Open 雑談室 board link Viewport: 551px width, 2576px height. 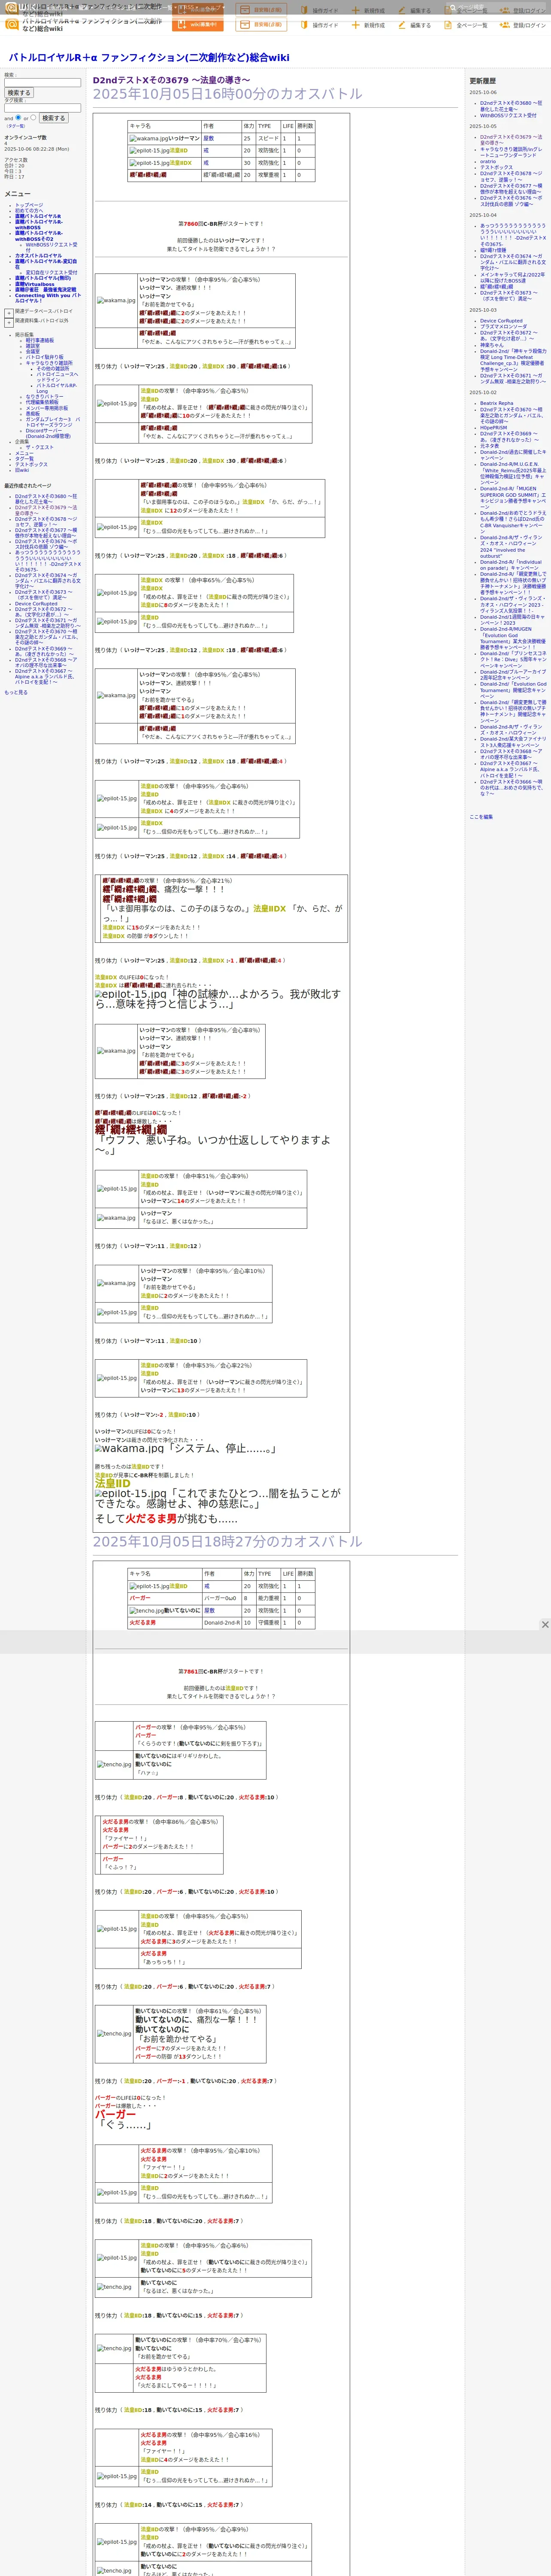point(33,346)
